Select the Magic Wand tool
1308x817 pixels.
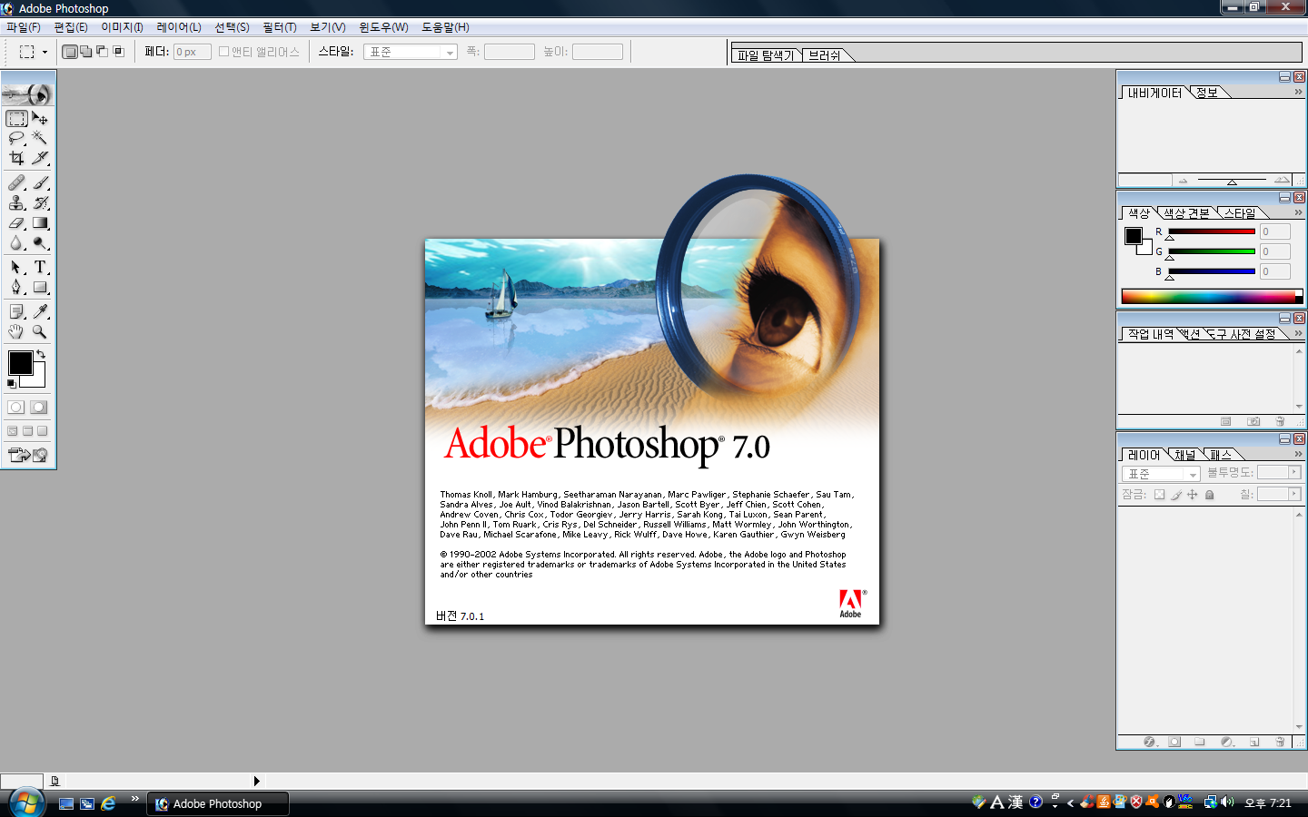click(40, 138)
